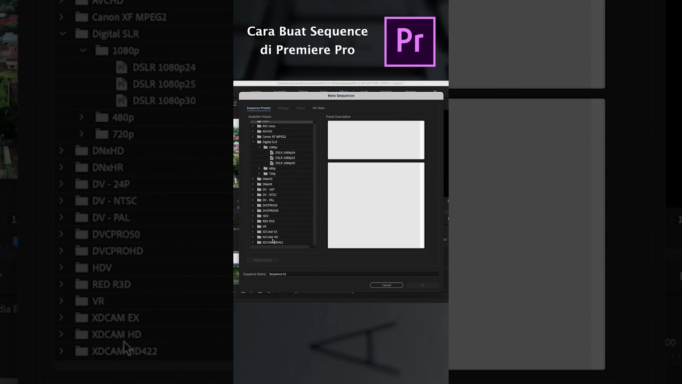The width and height of the screenshot is (682, 384).
Task: Select the DV - NTSC folder icon
Action: click(259, 195)
